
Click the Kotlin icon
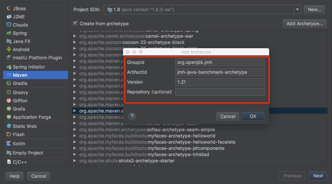point(9,144)
